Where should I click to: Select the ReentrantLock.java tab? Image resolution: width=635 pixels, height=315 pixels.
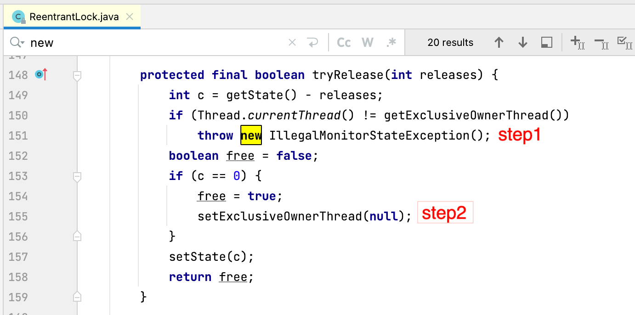click(74, 17)
